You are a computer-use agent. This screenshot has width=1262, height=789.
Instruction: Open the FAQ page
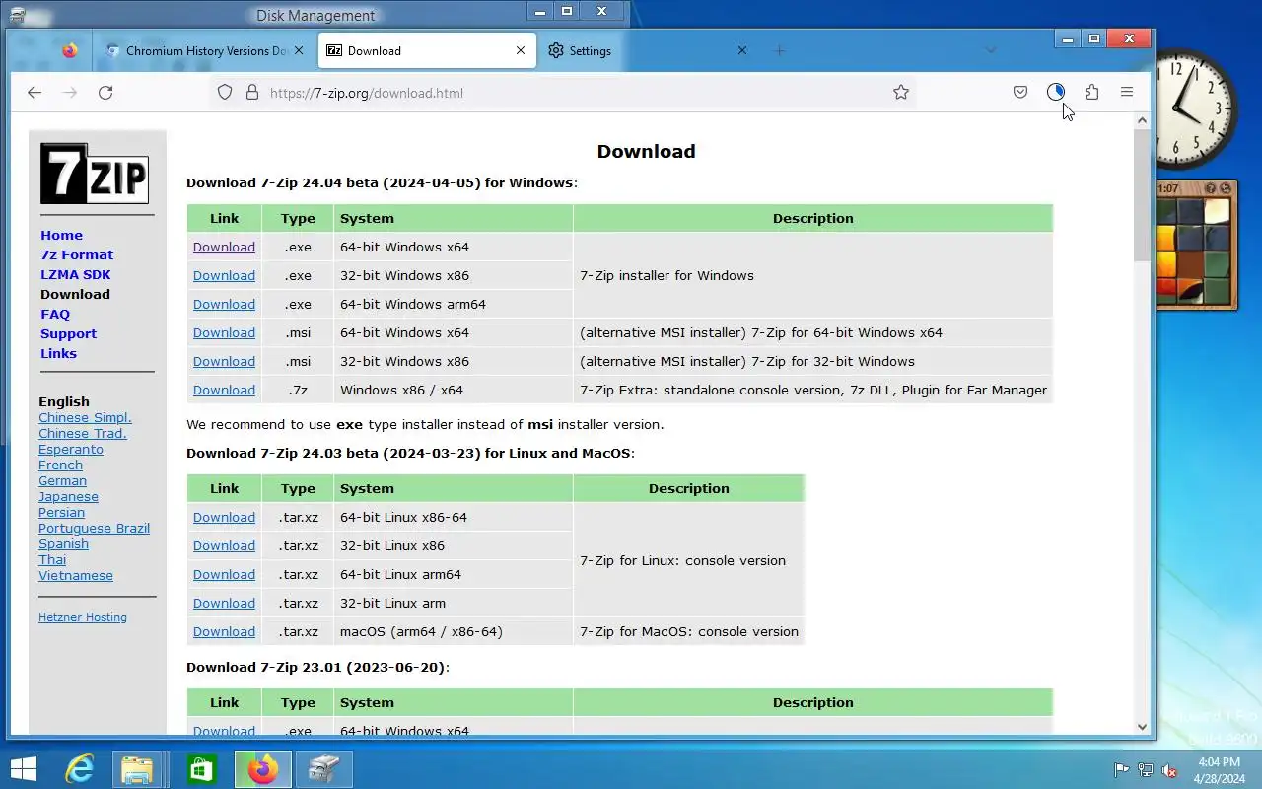[x=55, y=314]
